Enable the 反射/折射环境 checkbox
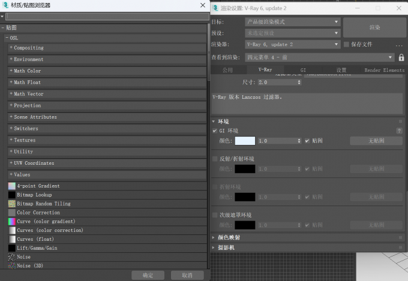408x281 pixels. point(215,159)
